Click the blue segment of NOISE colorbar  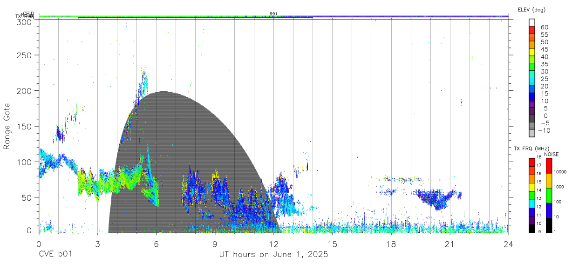[549, 210]
